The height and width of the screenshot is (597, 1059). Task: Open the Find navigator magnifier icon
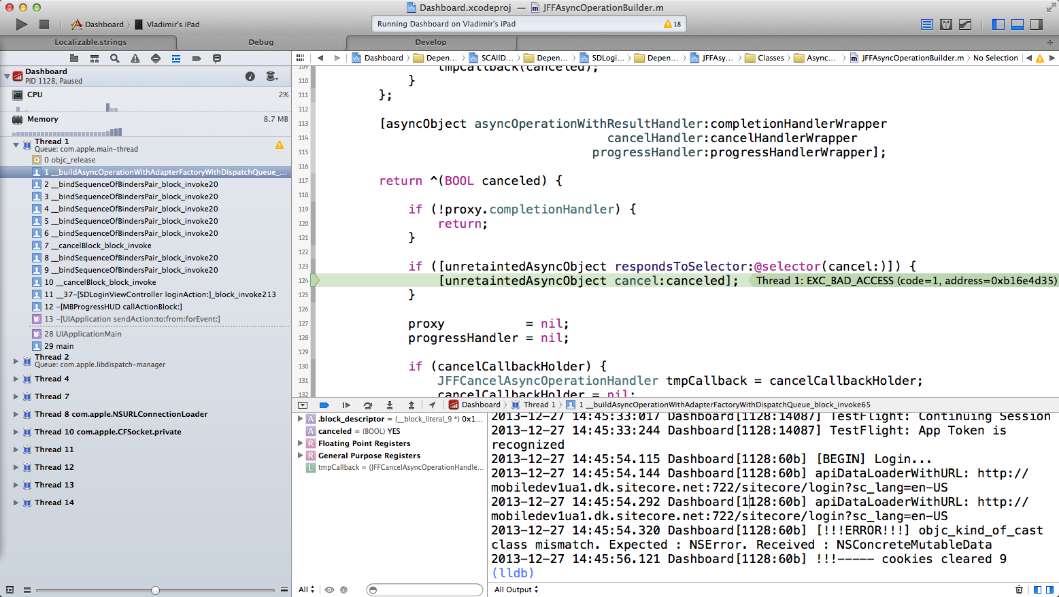click(115, 58)
